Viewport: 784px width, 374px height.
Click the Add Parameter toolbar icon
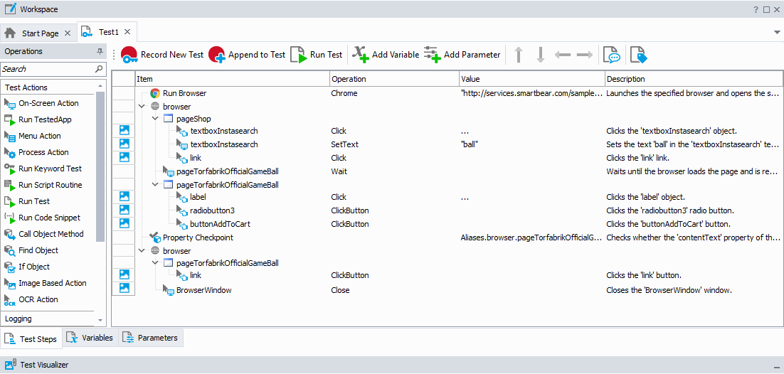point(432,55)
